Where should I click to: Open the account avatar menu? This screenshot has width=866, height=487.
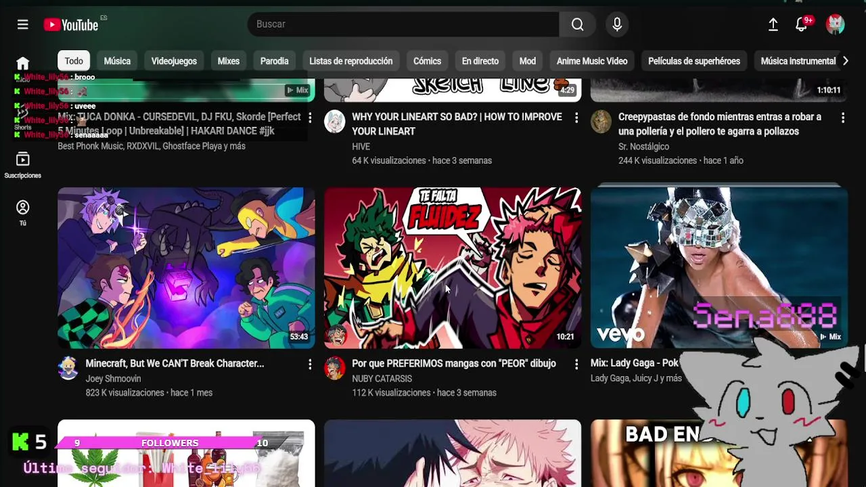(836, 24)
